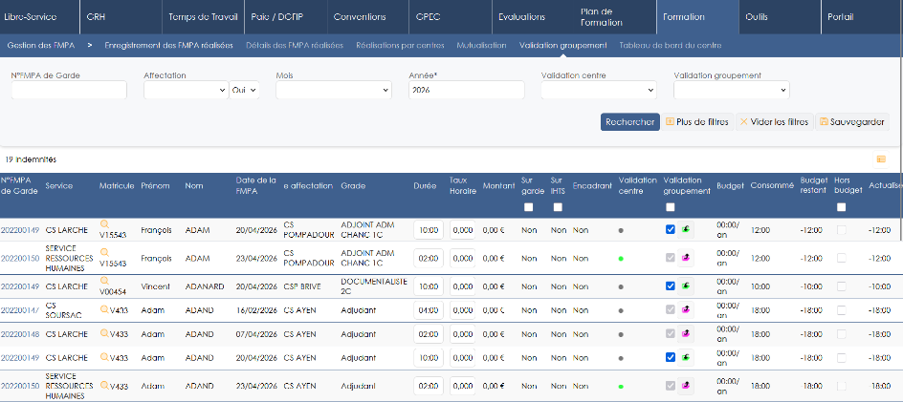The height and width of the screenshot is (402, 903).
Task: Open the Oui dropdown next to Affectation
Action: [244, 90]
